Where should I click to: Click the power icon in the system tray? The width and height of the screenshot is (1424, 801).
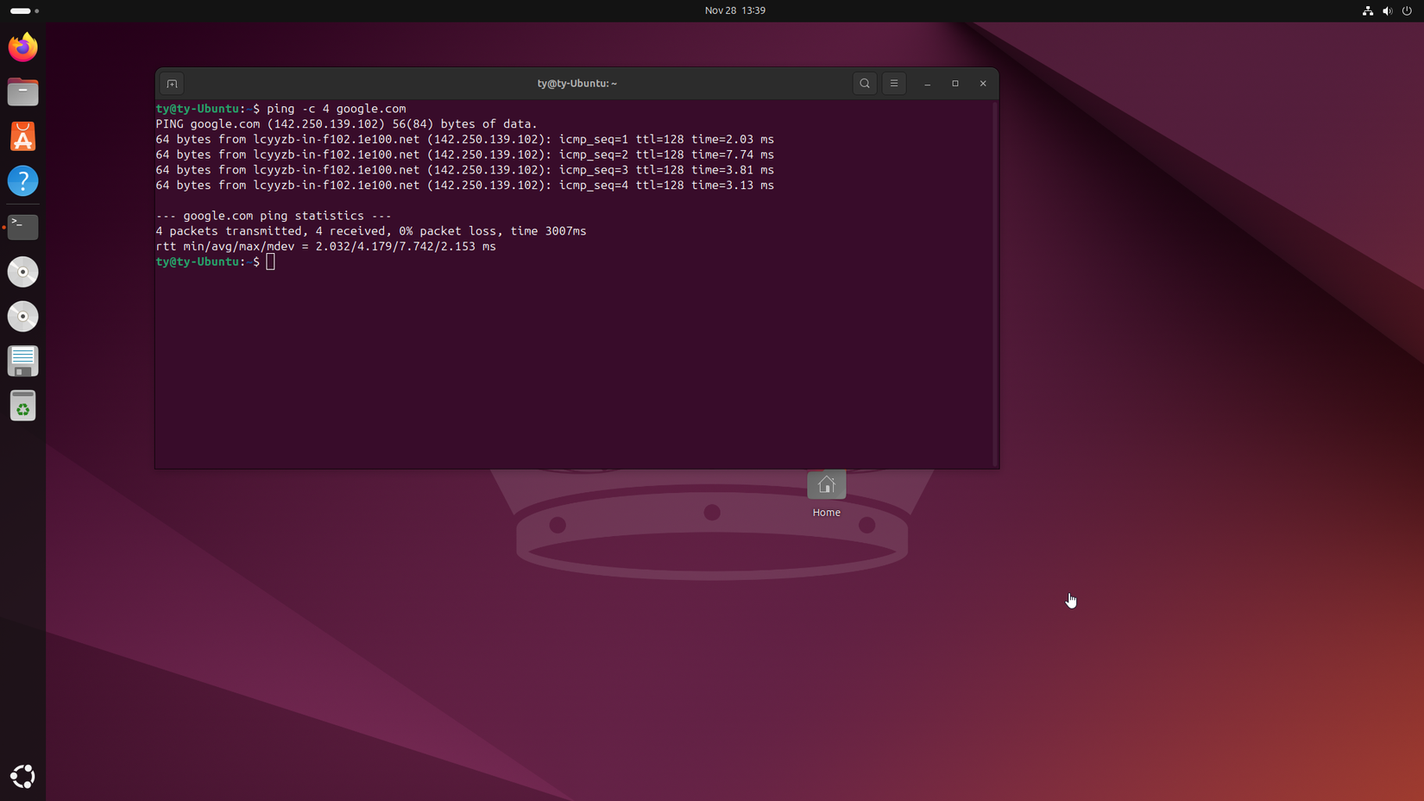(1408, 10)
